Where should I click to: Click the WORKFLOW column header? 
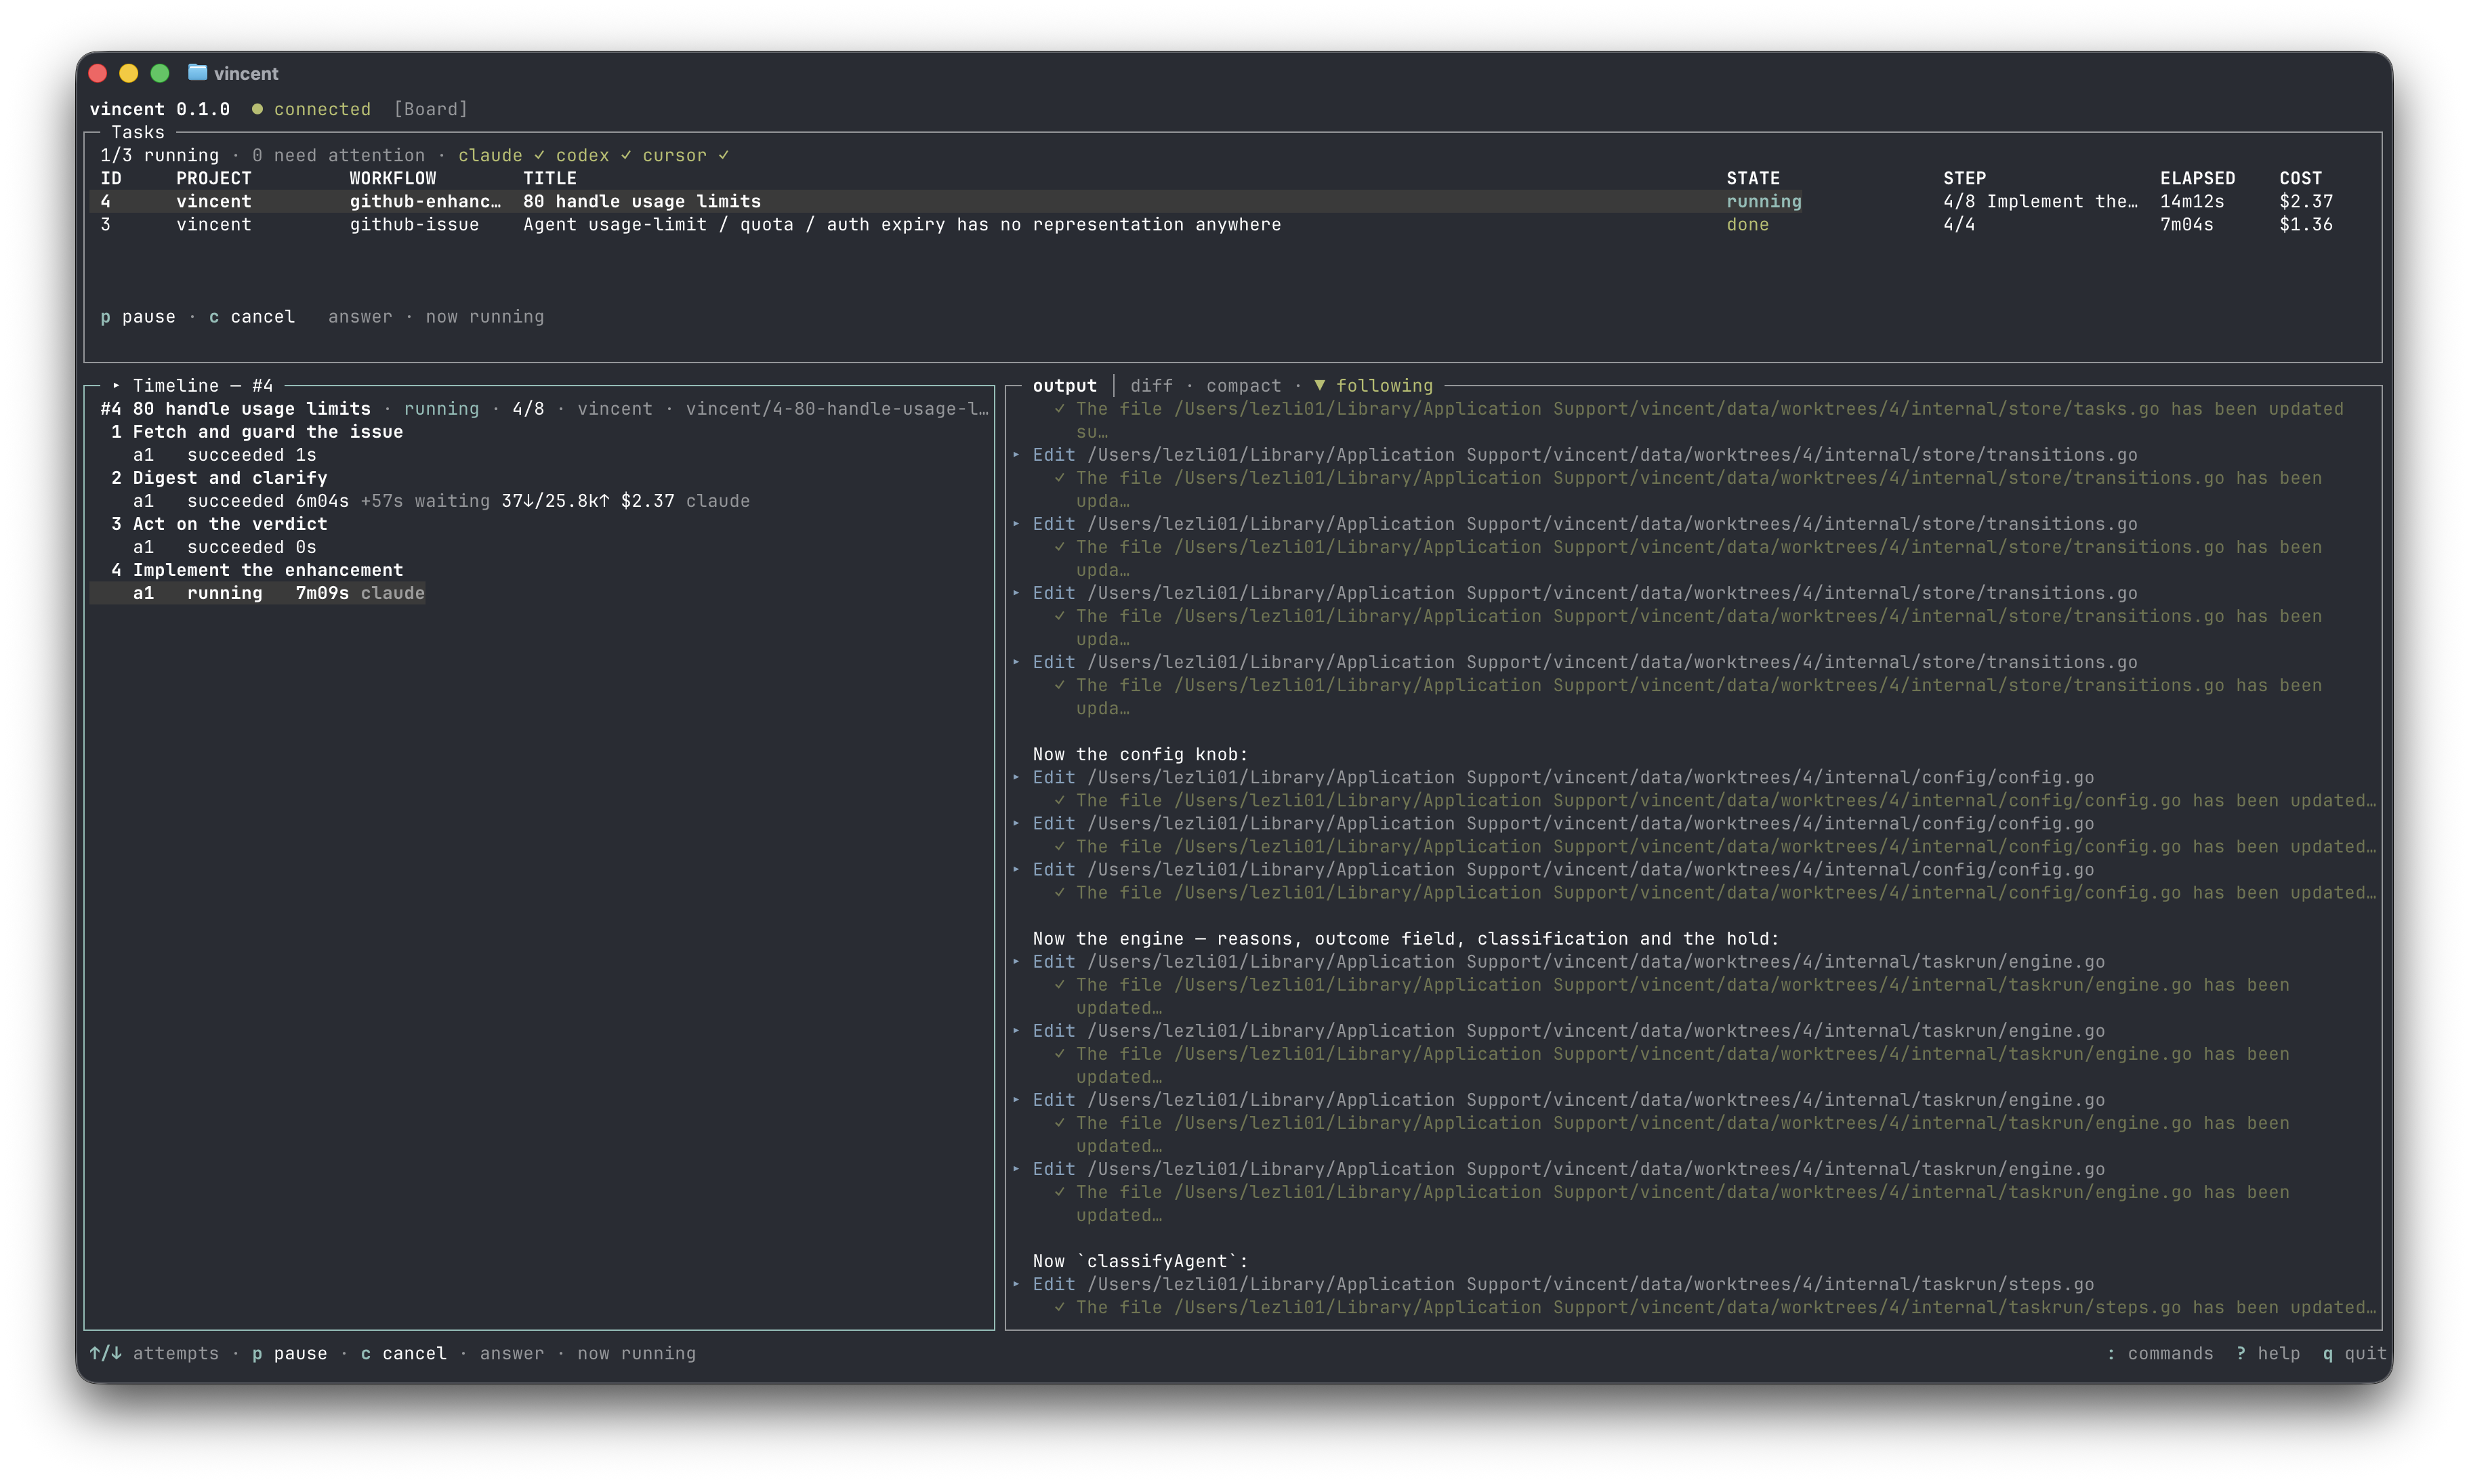pos(393,178)
